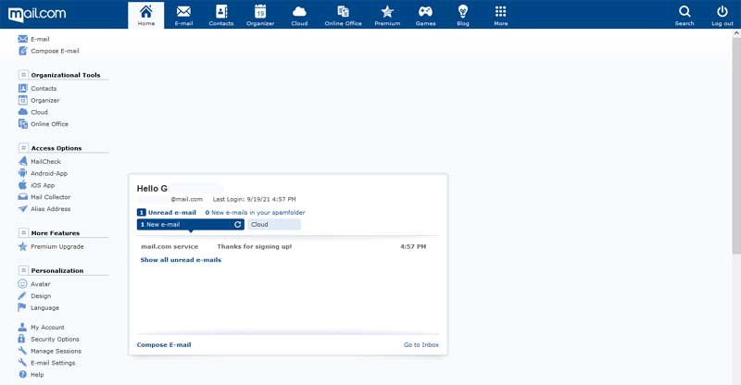Open the Thanks for signing up e-mail
Viewport: 741px width, 385px height.
point(254,247)
